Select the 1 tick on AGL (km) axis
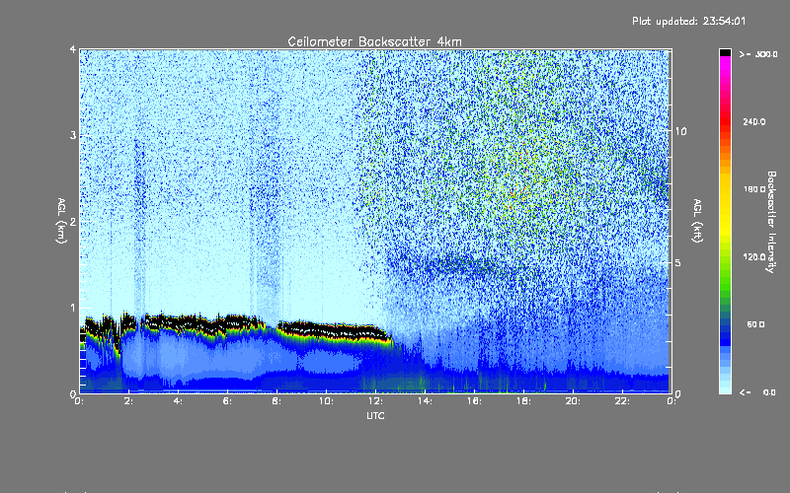The height and width of the screenshot is (493, 790). pyautogui.click(x=73, y=308)
